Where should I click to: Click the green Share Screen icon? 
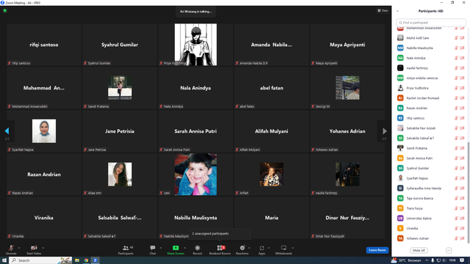tap(176, 248)
